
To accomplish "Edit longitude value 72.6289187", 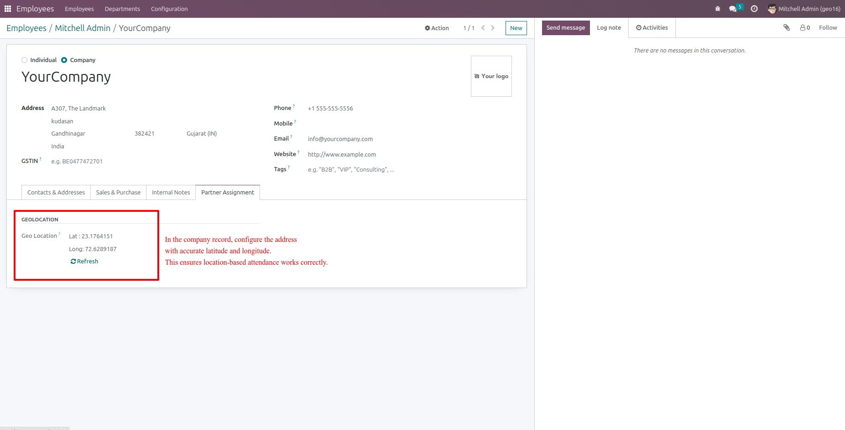I will coord(101,249).
